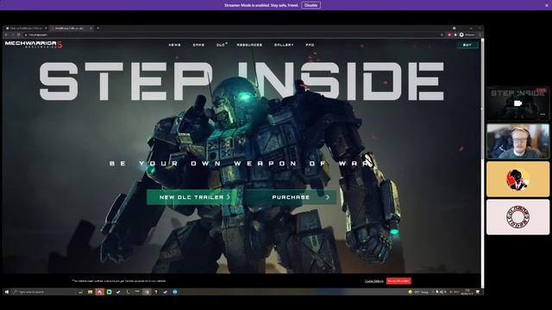Click the orange highlighted taskbar app
The width and height of the screenshot is (552, 310).
[x=100, y=292]
